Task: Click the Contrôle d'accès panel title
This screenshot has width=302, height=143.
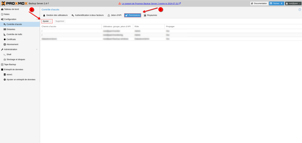Action: pos(50,10)
